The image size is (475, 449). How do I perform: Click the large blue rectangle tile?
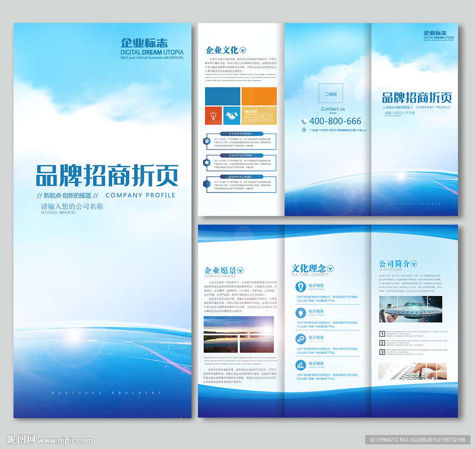click(x=223, y=96)
